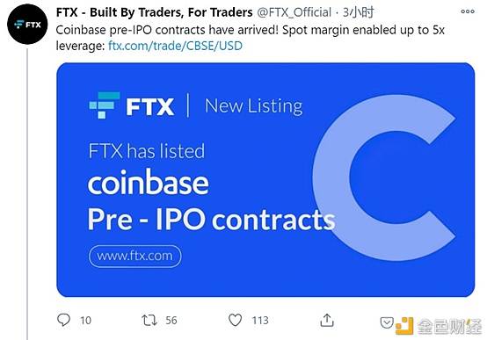Screen dimensions: 487x340
Task: Click the large Coinbase C logo graphic
Action: 384,178
